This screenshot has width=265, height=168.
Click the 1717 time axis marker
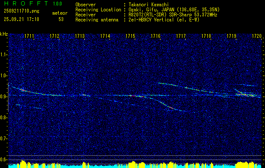point(181,36)
